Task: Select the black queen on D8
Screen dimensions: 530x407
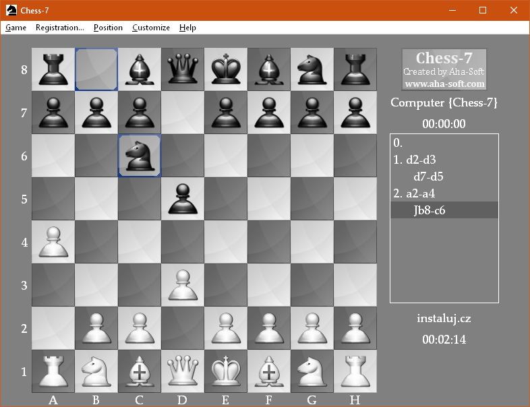Action: (x=183, y=69)
